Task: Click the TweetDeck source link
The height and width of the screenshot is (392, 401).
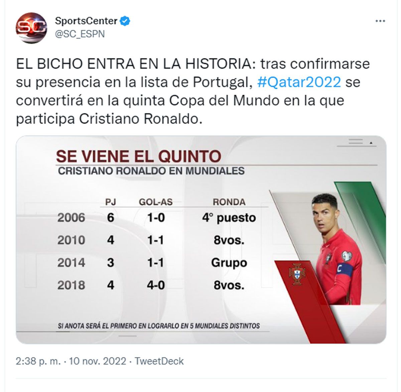Action: point(160,361)
